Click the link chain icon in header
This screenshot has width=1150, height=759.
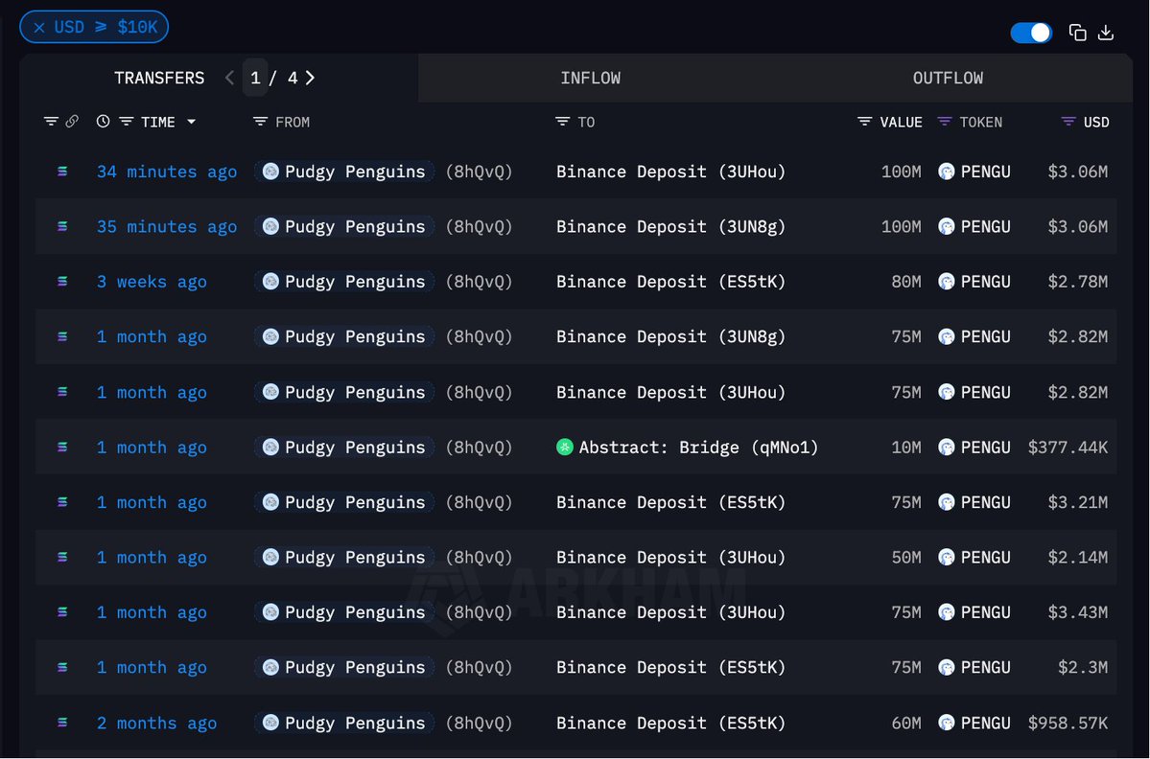click(72, 122)
